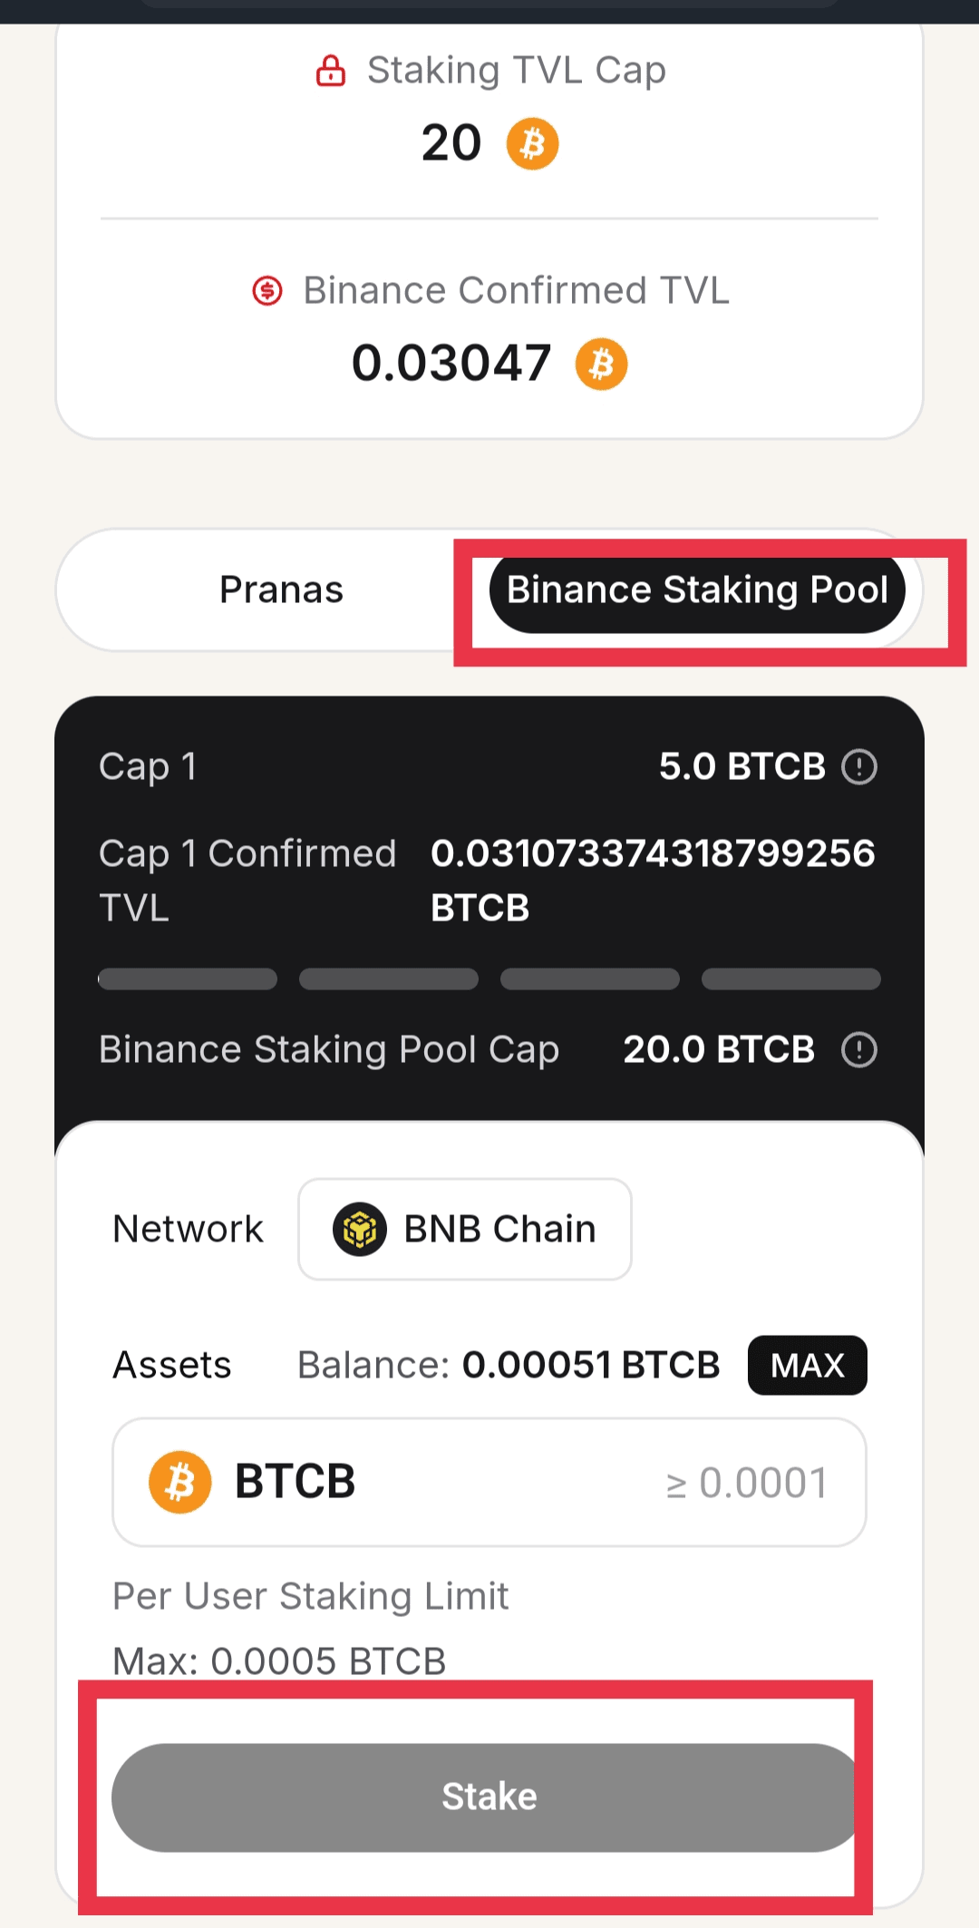Click the last cap progress segment
This screenshot has width=979, height=1928.
coord(790,979)
